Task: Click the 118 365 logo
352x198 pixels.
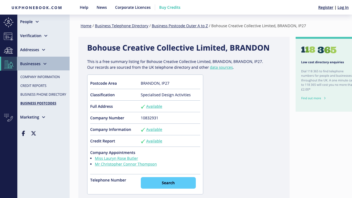Action: tap(318, 50)
